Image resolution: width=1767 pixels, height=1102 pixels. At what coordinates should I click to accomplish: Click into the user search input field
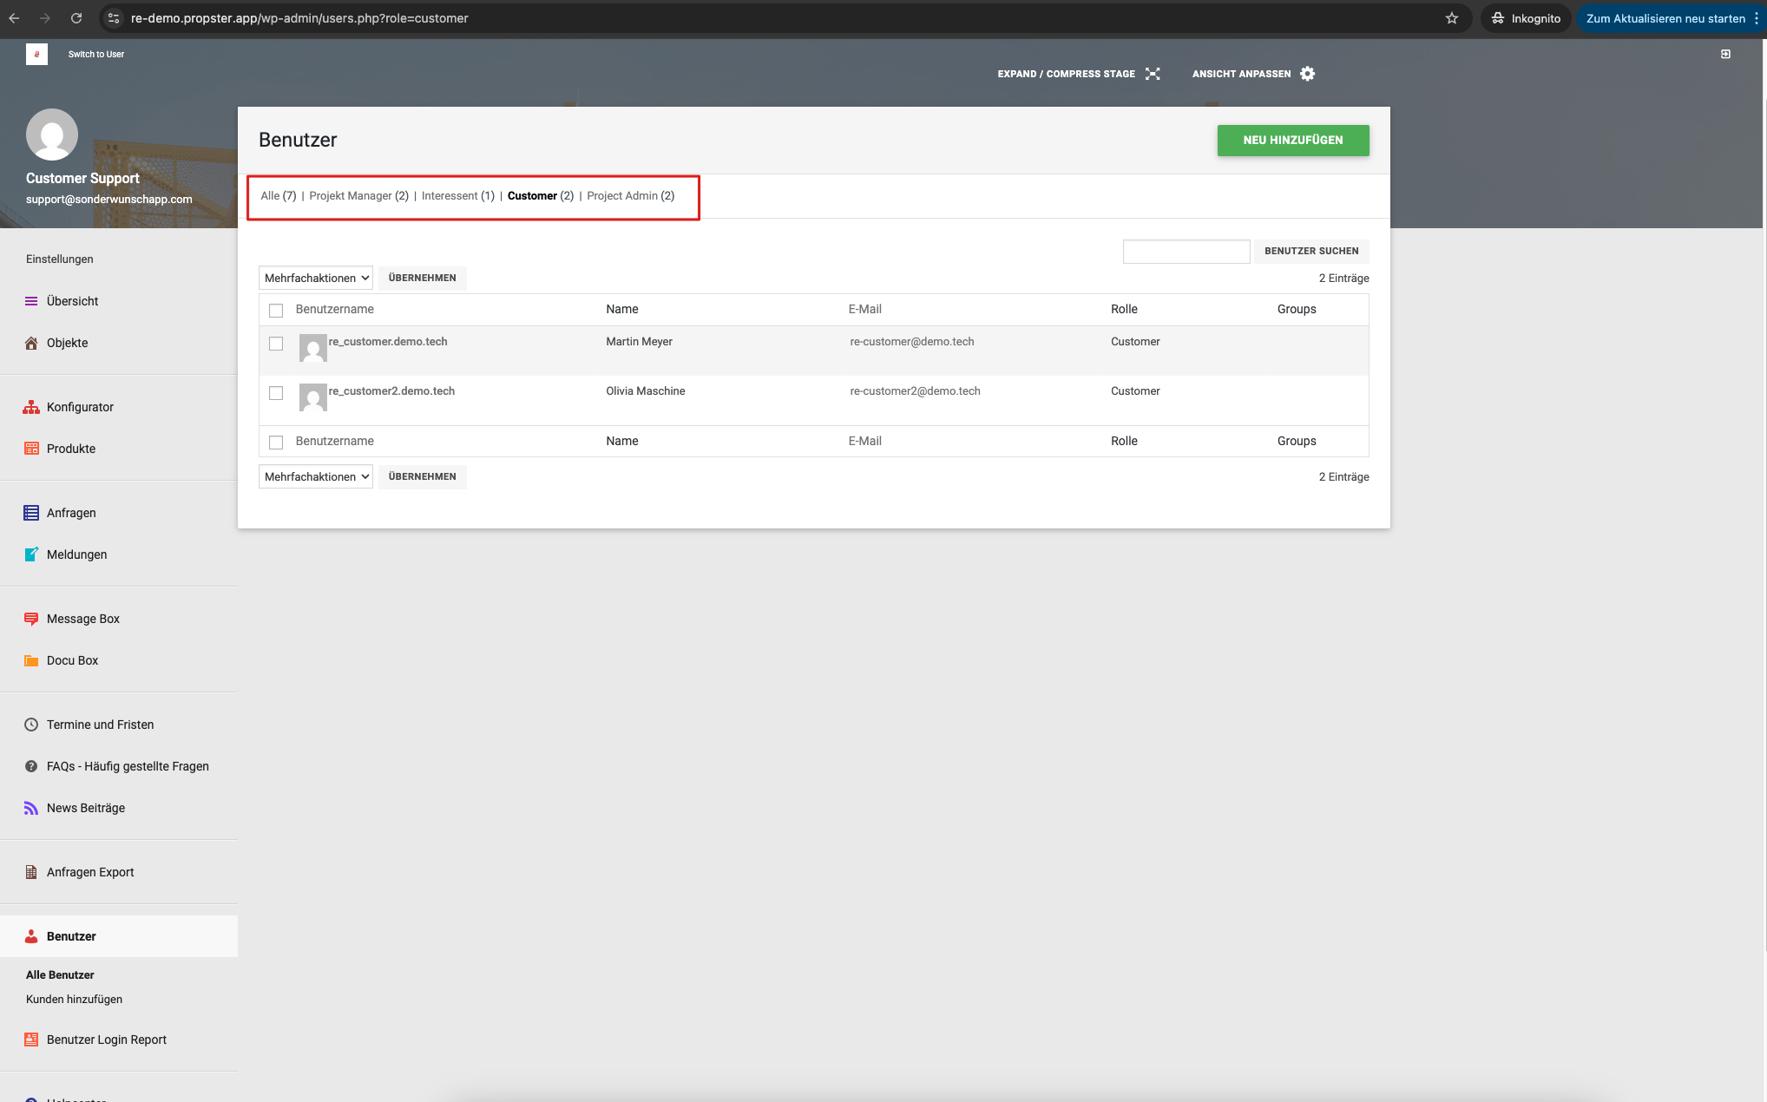pos(1186,252)
